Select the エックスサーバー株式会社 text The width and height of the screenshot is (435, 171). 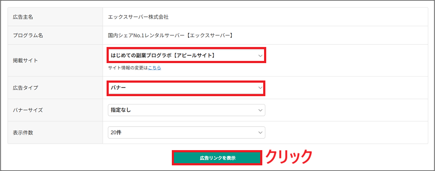138,17
